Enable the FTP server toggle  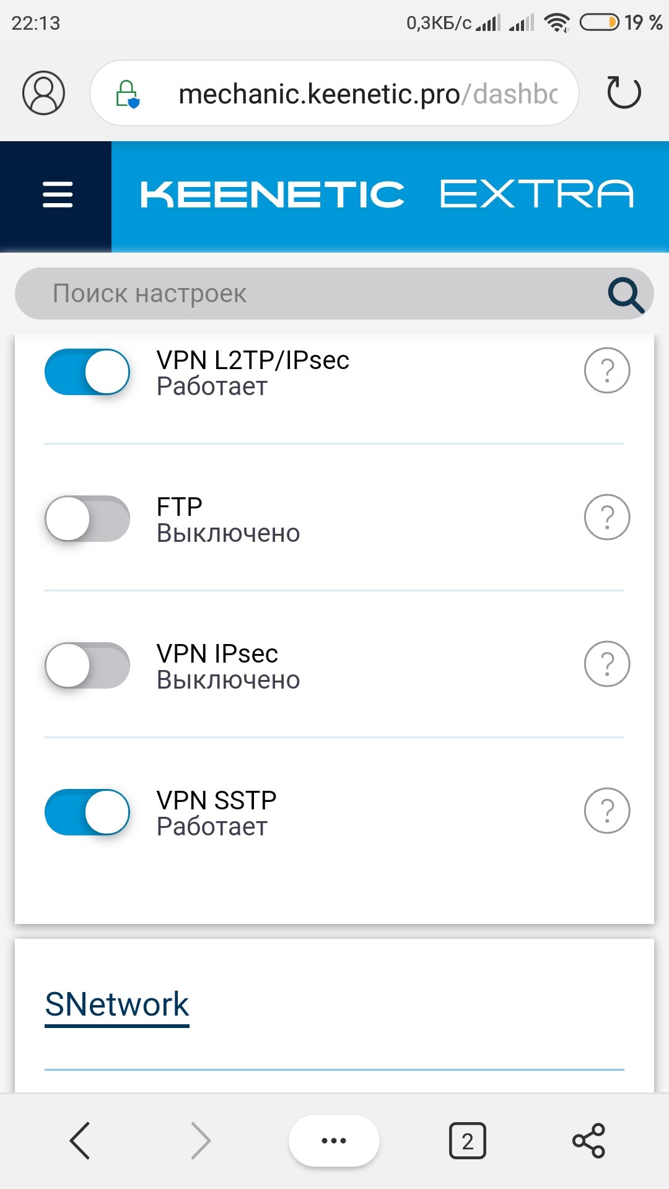click(87, 518)
